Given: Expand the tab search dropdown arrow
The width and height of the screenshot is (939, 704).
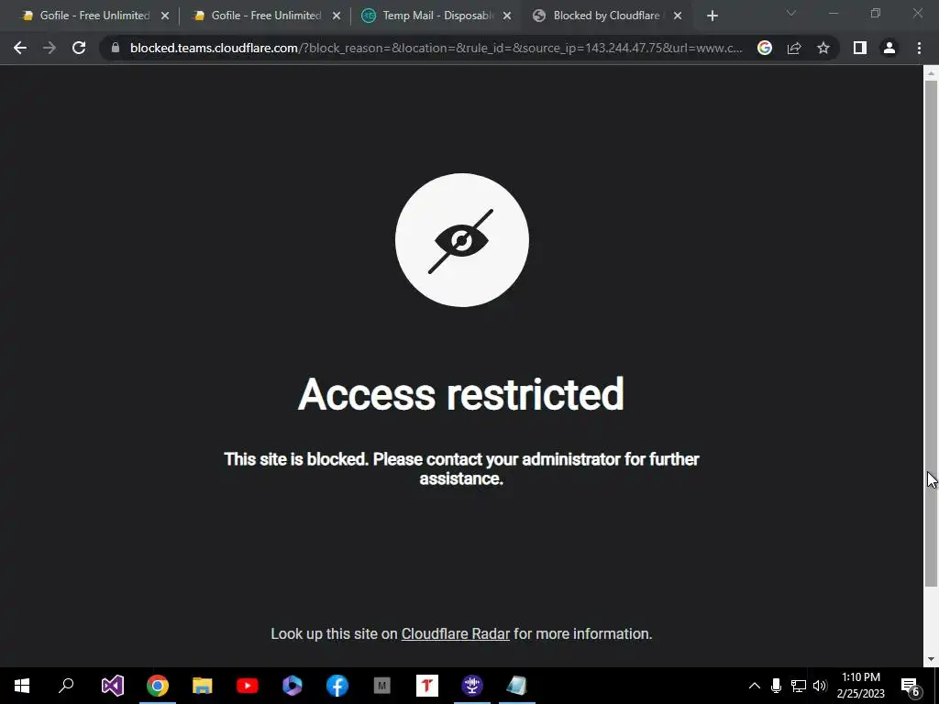Looking at the screenshot, I should click(791, 13).
